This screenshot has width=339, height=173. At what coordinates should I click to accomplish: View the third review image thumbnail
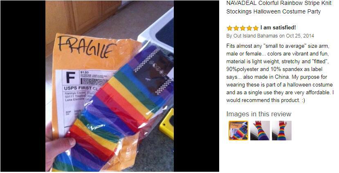pos(282,131)
